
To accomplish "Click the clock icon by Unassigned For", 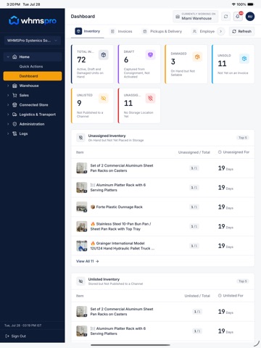I will click(220, 152).
